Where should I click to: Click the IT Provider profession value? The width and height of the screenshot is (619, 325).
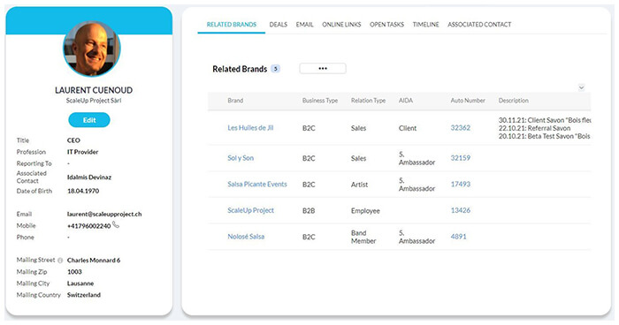82,152
